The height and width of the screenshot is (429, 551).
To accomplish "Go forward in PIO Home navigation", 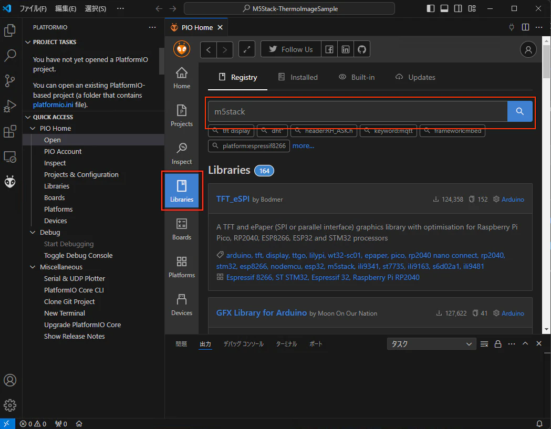I will 224,49.
